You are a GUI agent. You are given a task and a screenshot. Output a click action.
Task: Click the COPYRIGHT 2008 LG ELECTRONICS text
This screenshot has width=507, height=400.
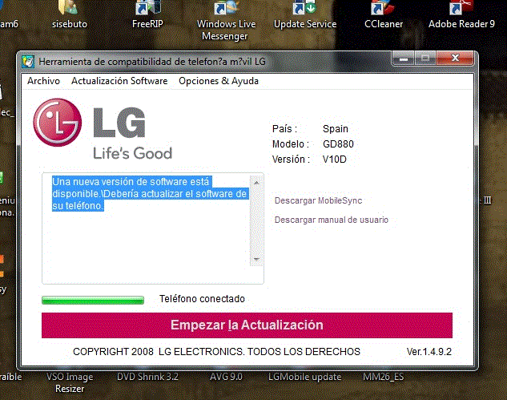[x=216, y=352]
